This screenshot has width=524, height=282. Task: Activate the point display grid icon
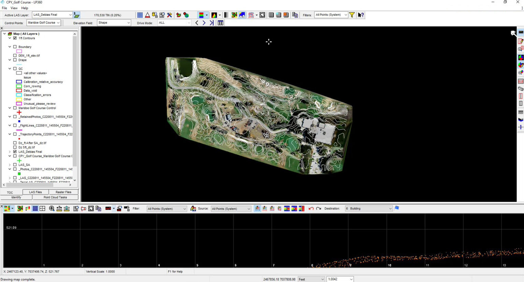[140, 15]
